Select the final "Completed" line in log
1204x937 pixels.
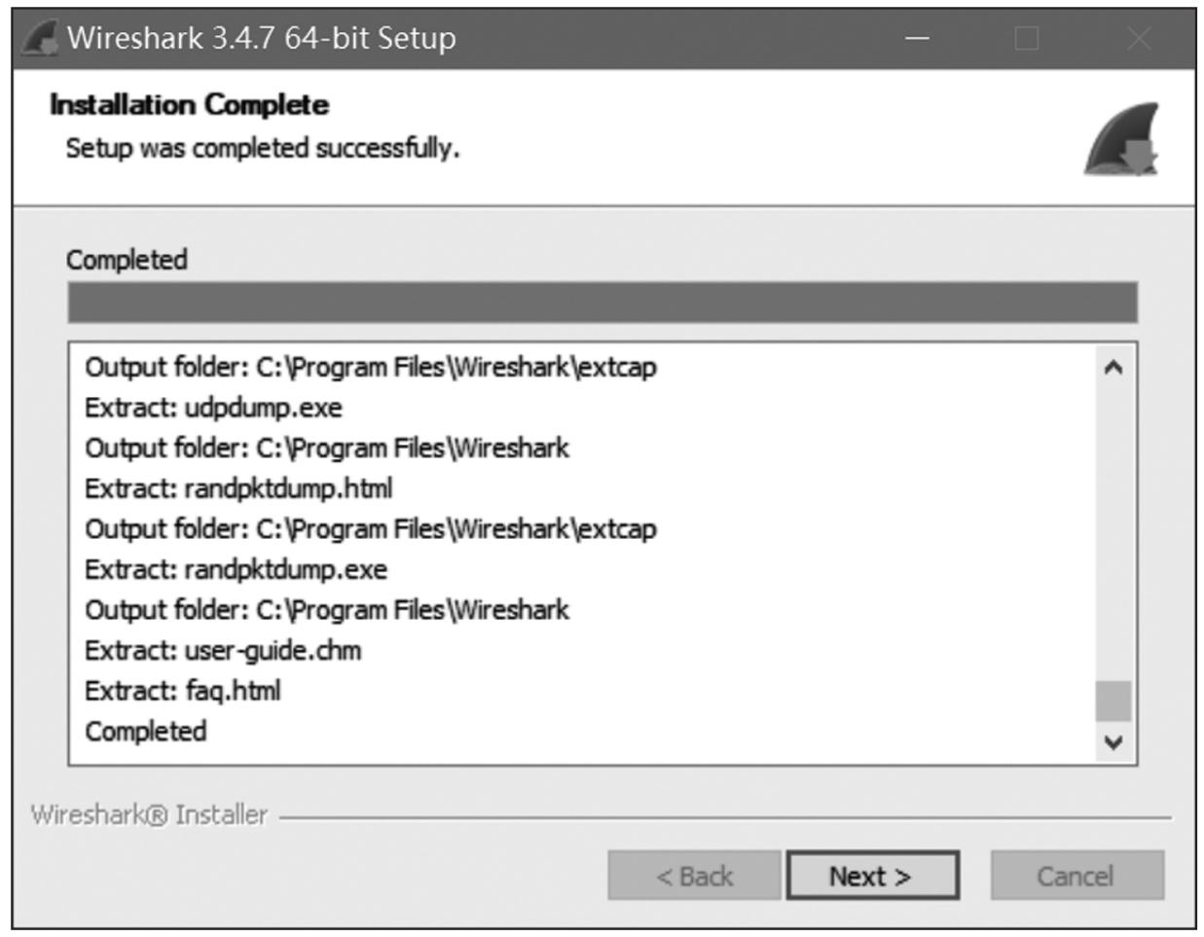coord(146,732)
